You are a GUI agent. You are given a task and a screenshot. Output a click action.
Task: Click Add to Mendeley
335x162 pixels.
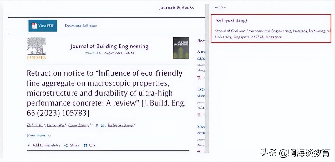[44, 145]
